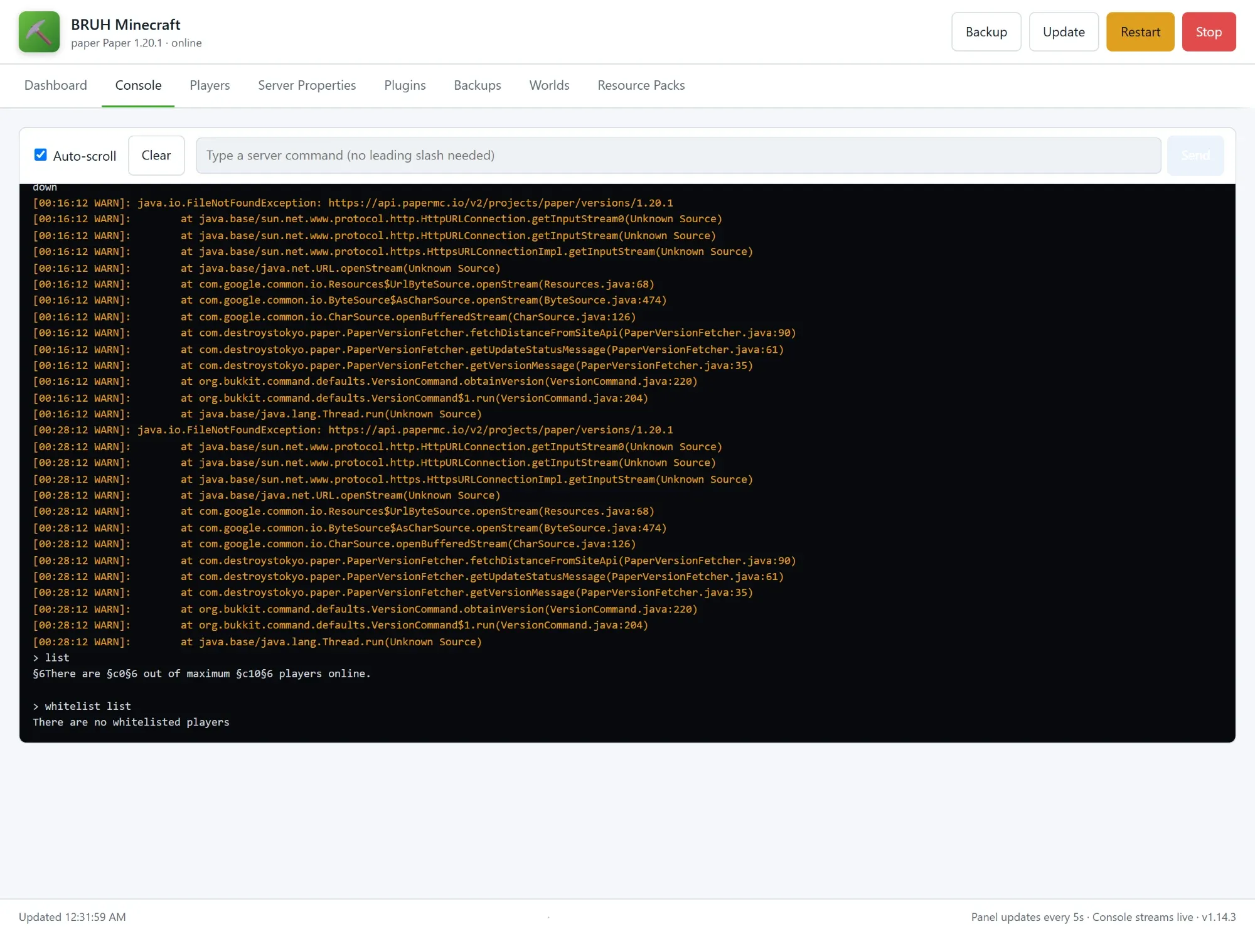Go to the Plugins tab
This screenshot has height=934, width=1255.
click(405, 85)
